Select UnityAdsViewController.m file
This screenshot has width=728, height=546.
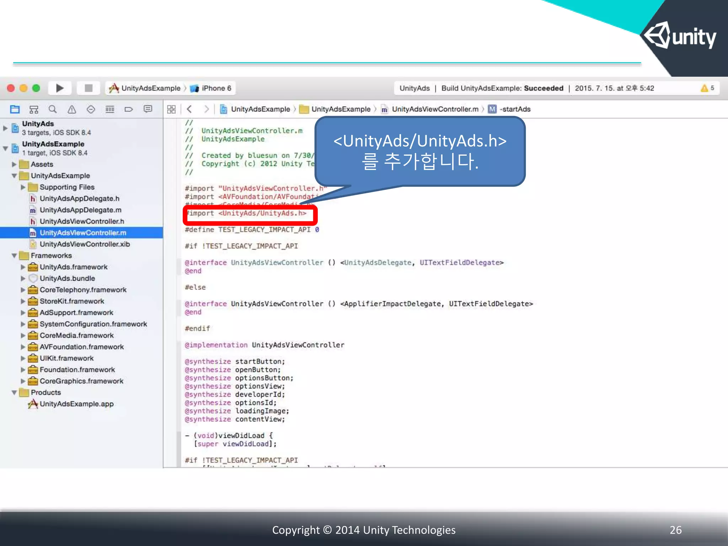[81, 233]
